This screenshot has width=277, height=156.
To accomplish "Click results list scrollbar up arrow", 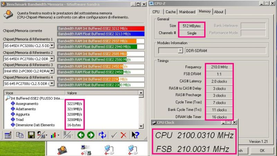I will tap(141, 93).
